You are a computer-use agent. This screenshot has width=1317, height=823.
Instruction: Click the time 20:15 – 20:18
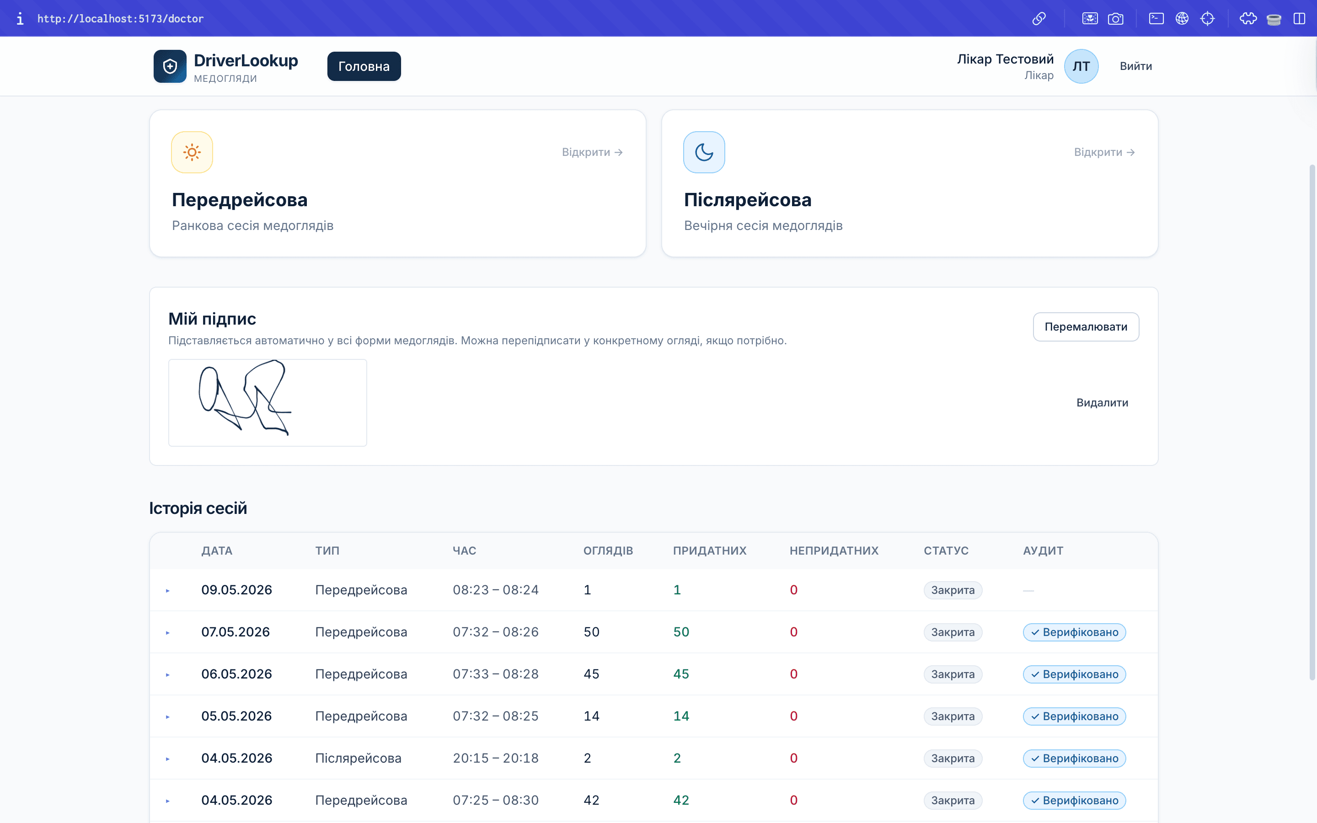coord(496,758)
